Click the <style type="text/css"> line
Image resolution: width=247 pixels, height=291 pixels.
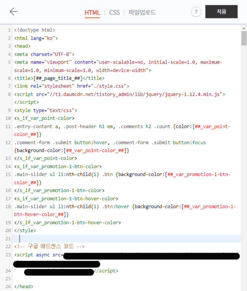click(46, 110)
